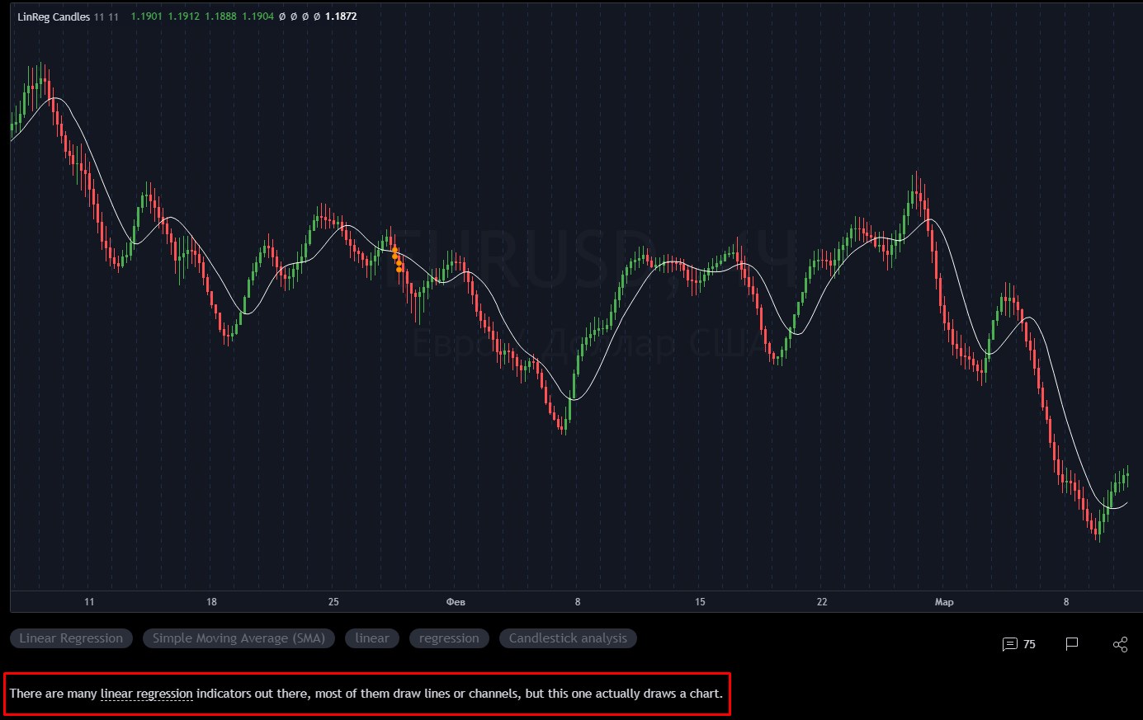The height and width of the screenshot is (720, 1143).
Task: Open the "Candlestick analysis" tag
Action: (568, 638)
